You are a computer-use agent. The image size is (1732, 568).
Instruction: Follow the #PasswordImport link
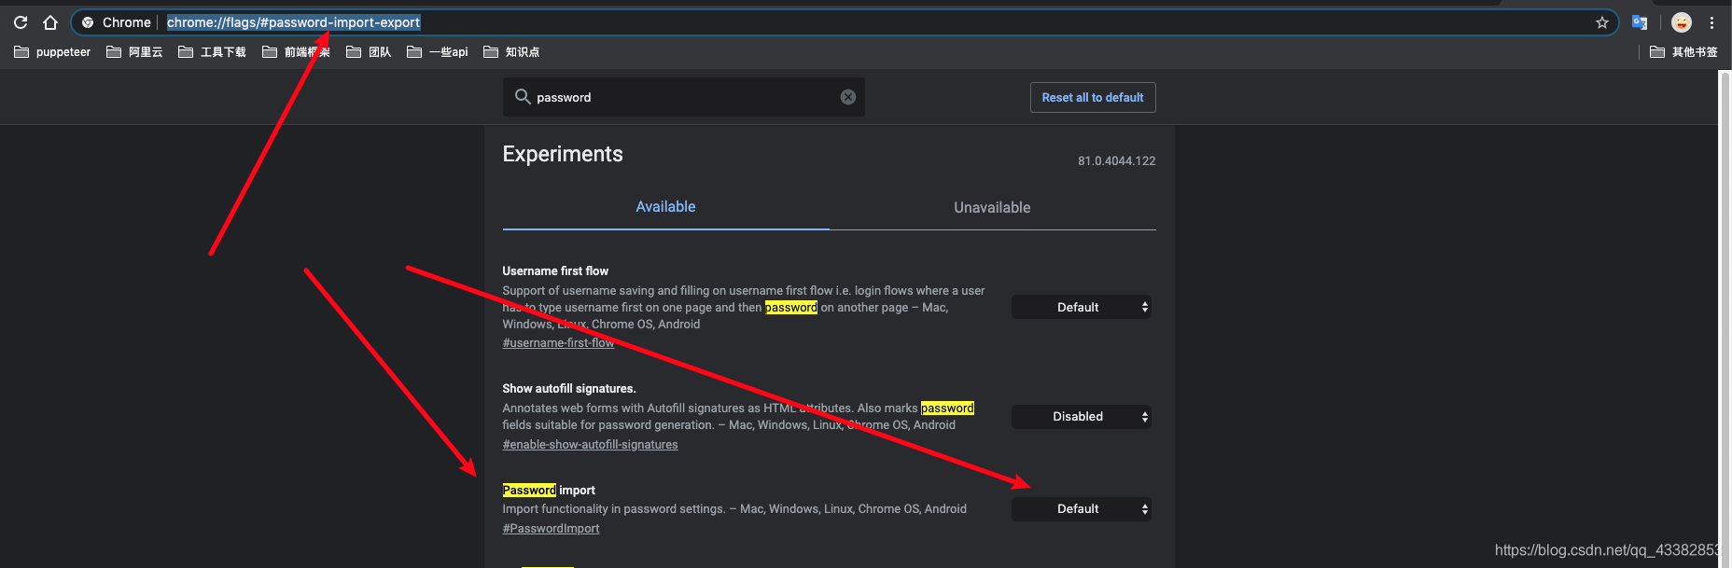pyautogui.click(x=551, y=529)
